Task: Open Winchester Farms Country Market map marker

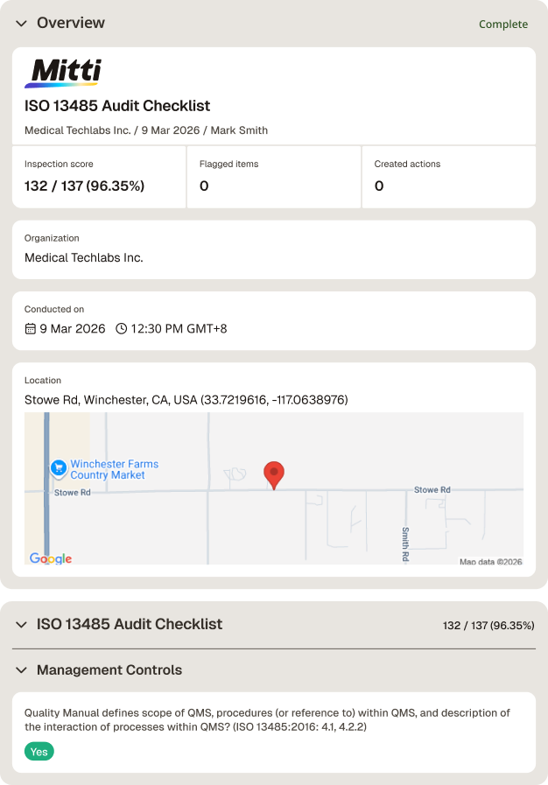Action: [x=59, y=468]
